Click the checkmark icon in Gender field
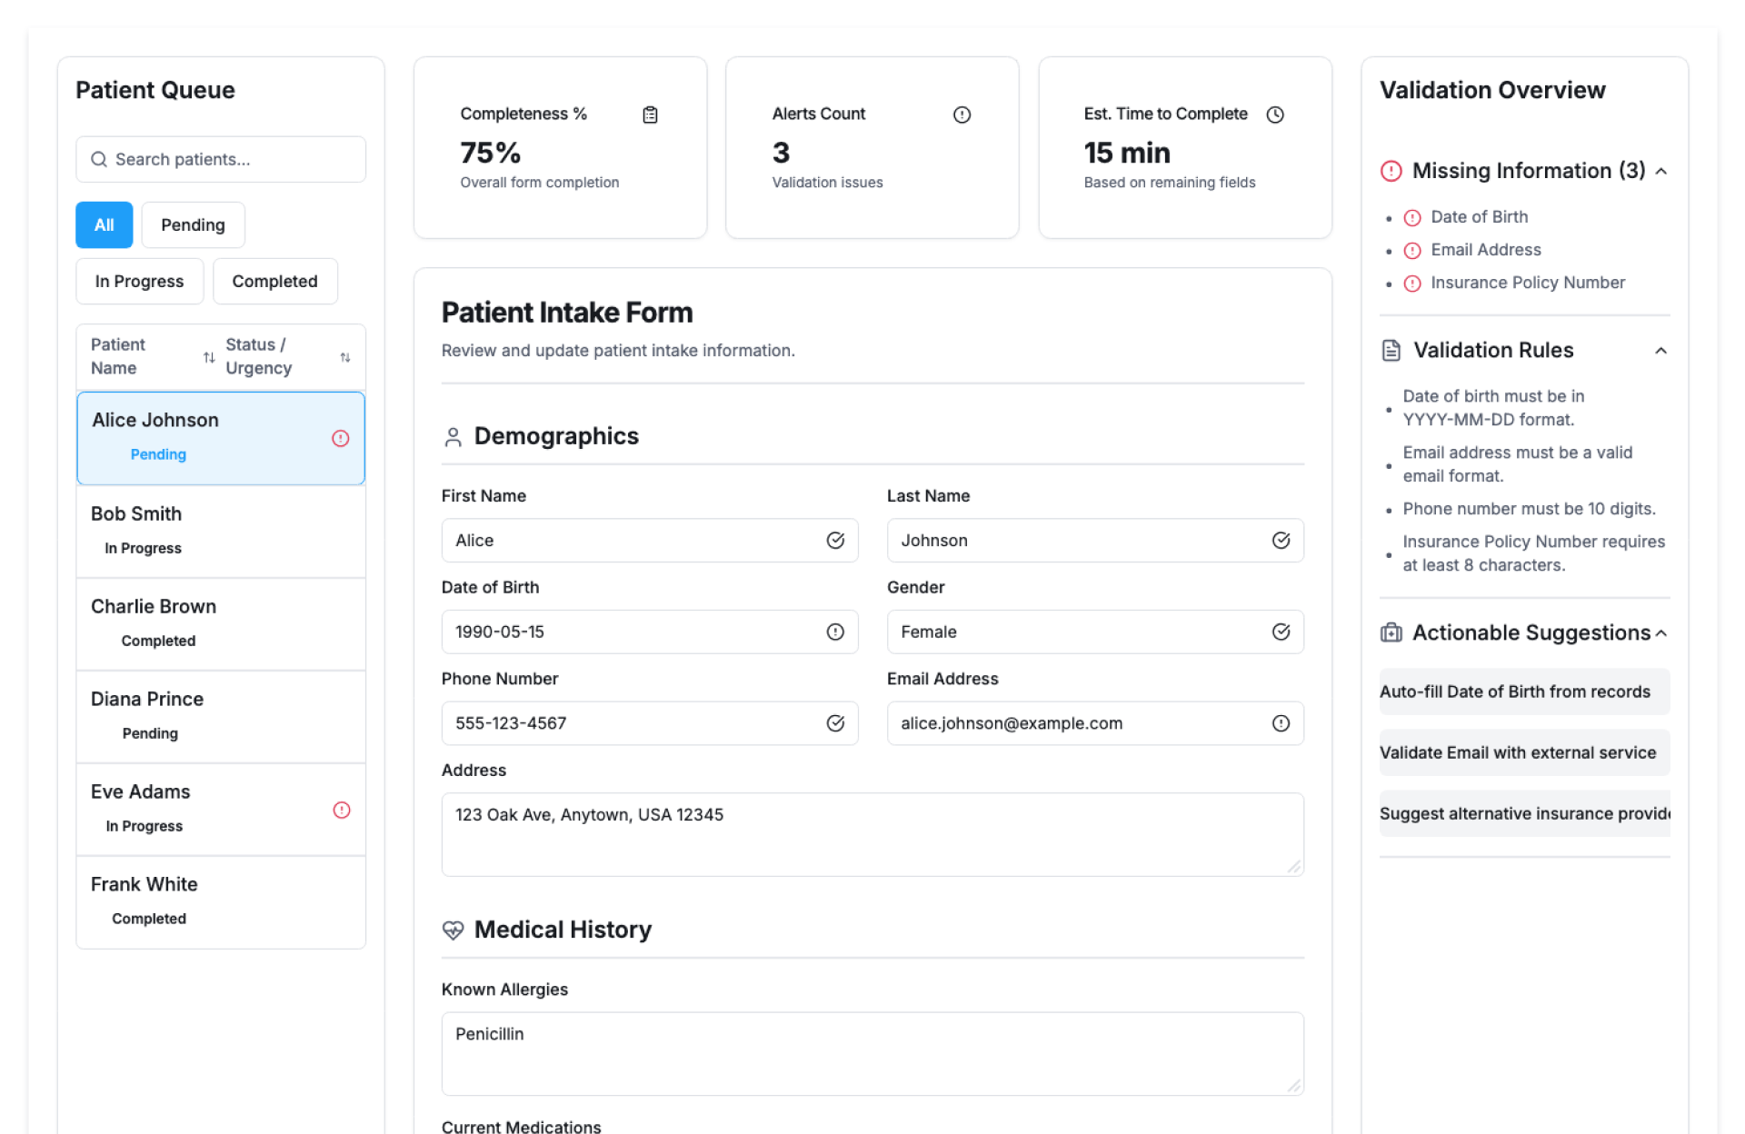This screenshot has width=1745, height=1134. [x=1280, y=632]
